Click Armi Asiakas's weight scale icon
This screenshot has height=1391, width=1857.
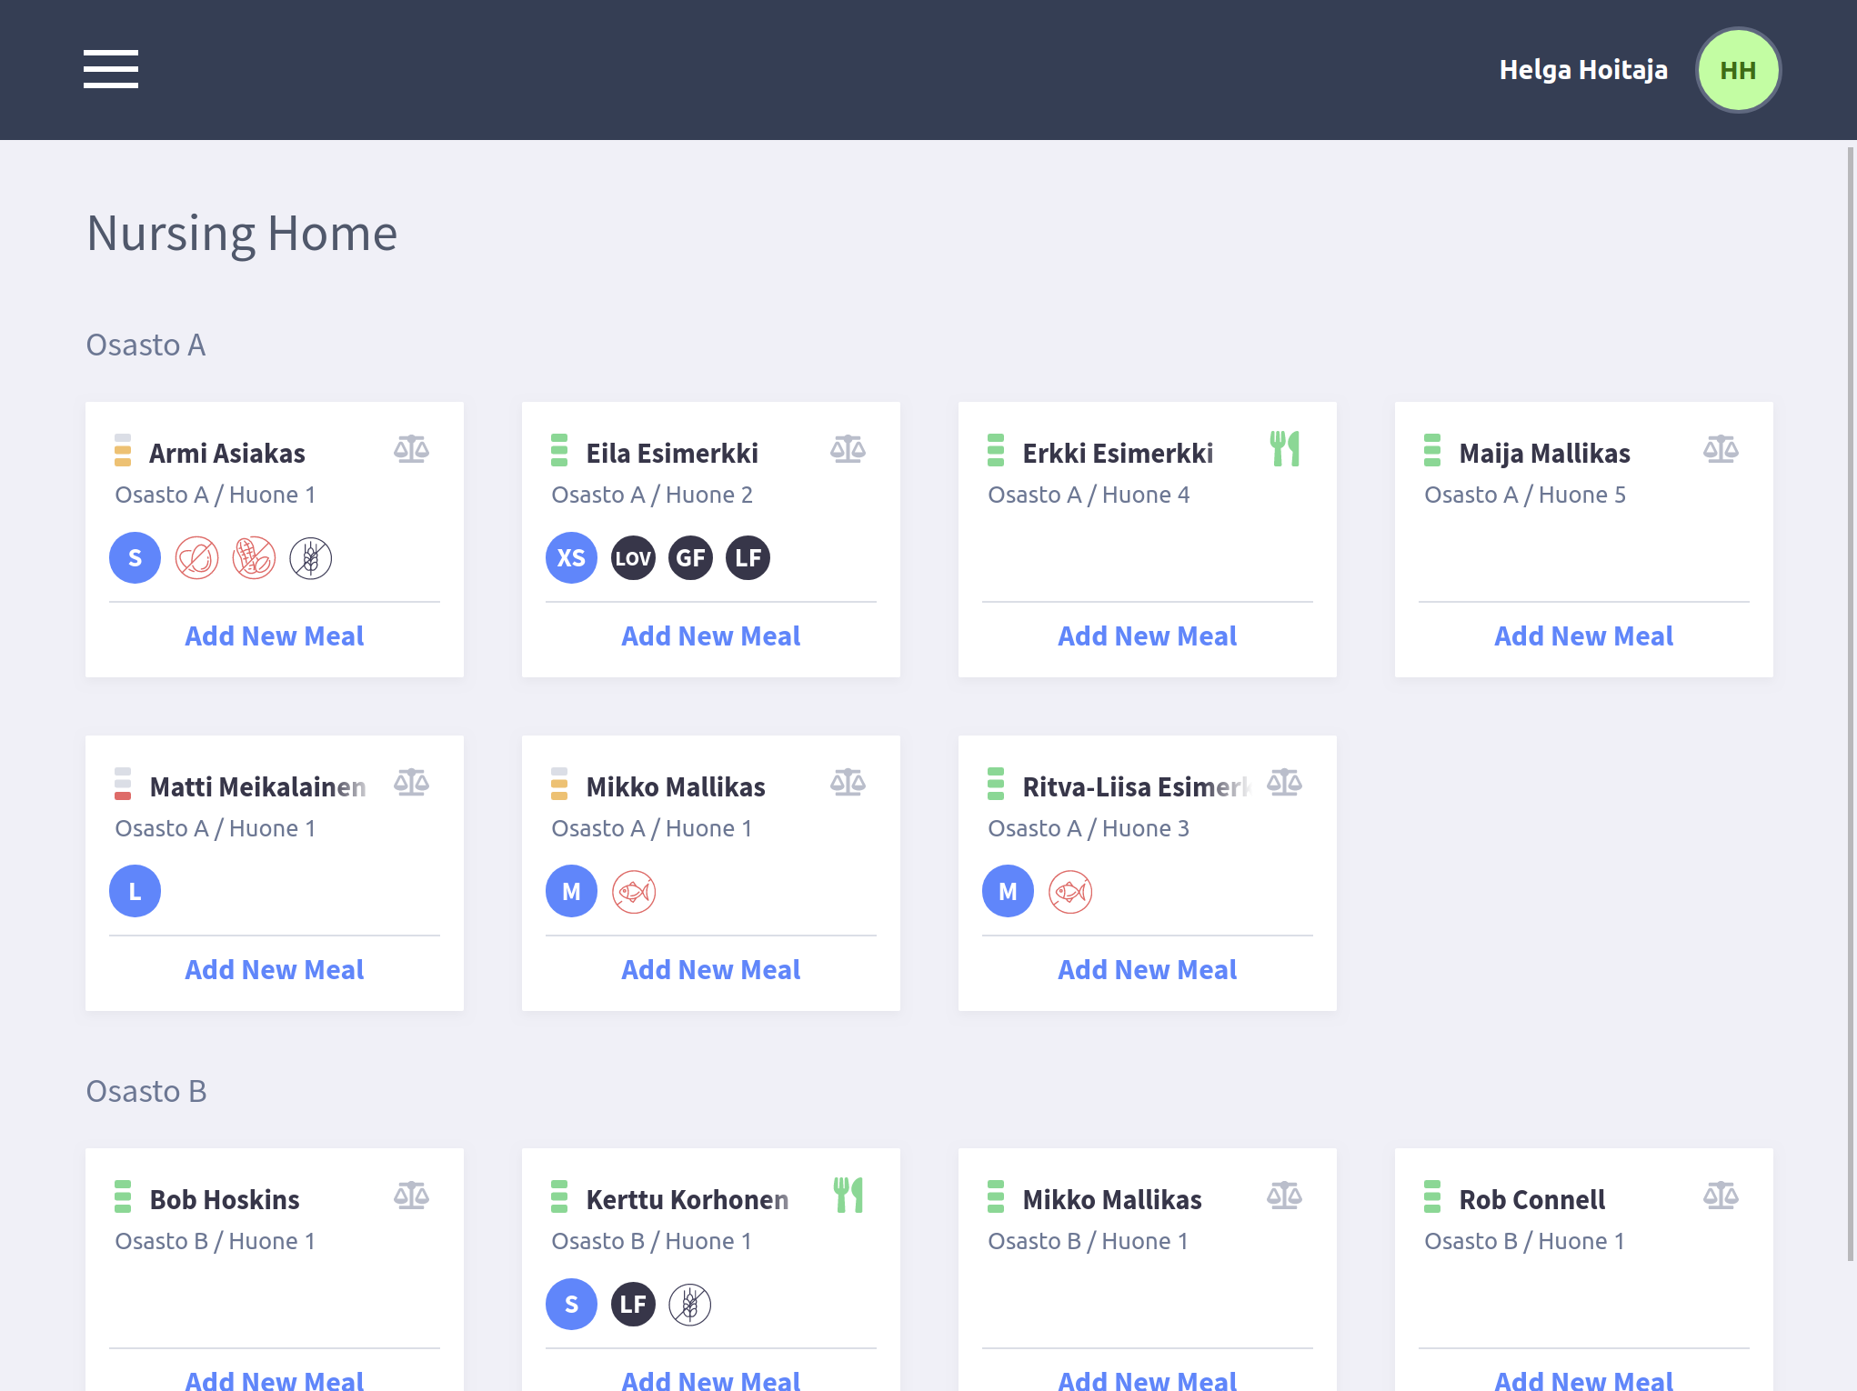click(411, 449)
